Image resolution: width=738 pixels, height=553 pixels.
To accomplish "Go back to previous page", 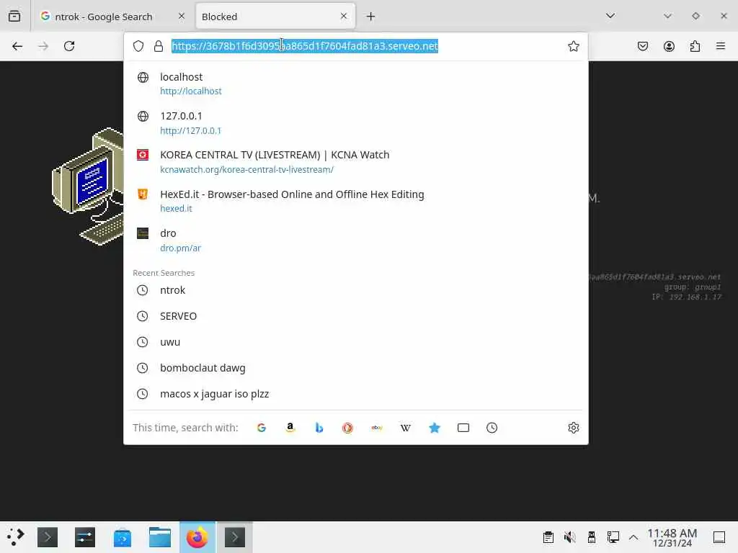I will point(17,46).
